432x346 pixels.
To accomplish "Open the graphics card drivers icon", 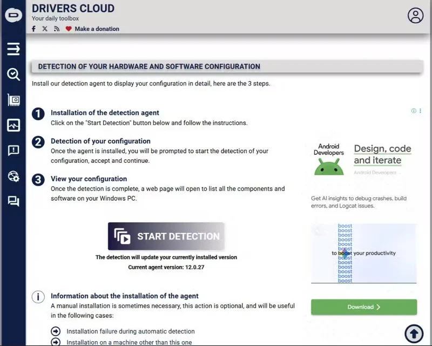I will point(13,100).
